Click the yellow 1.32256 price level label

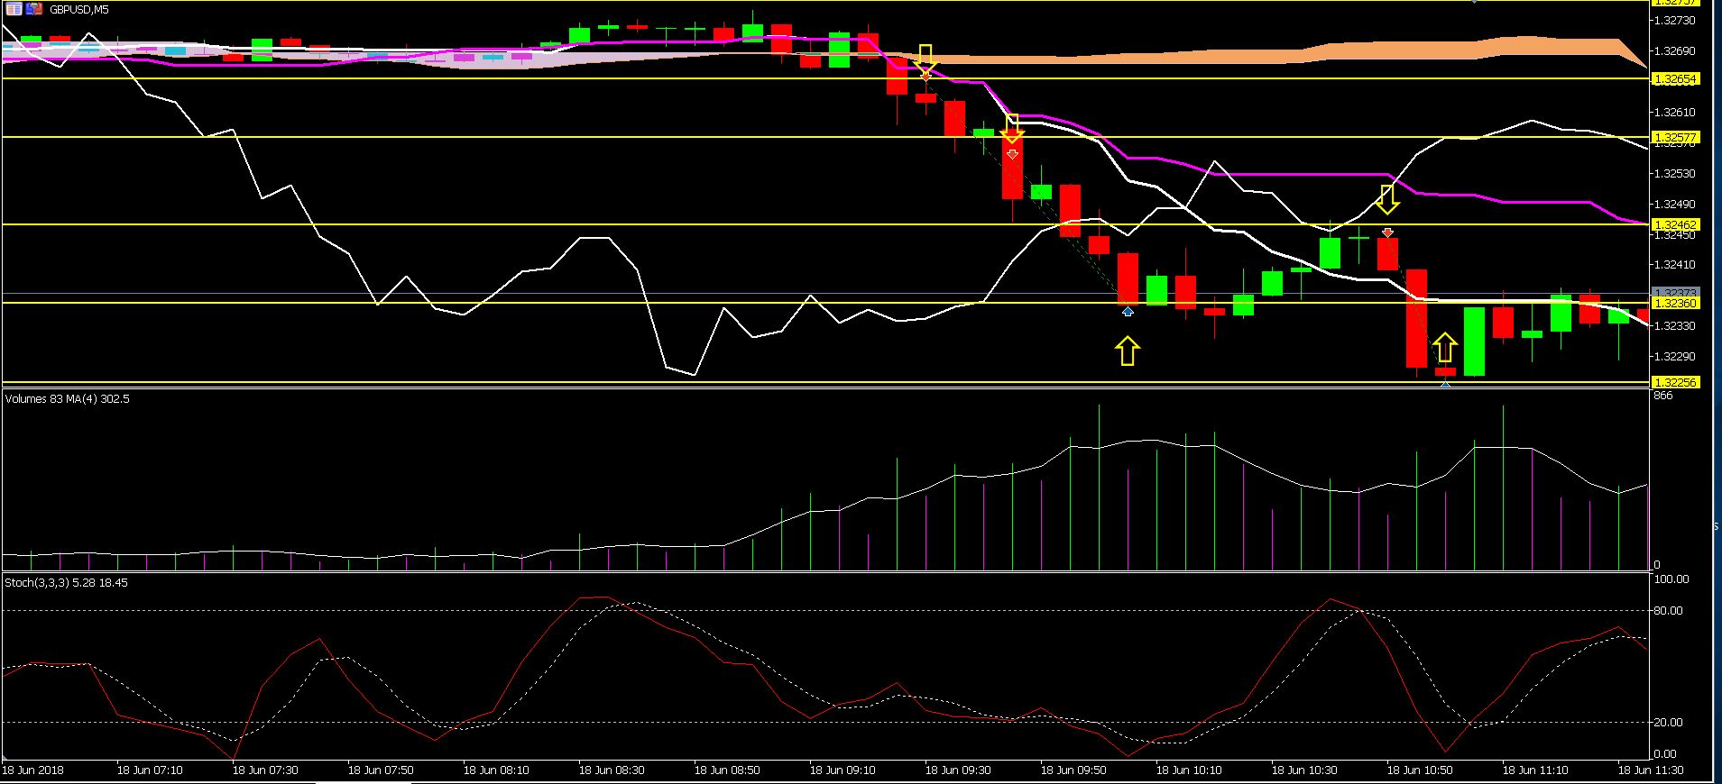click(1675, 383)
